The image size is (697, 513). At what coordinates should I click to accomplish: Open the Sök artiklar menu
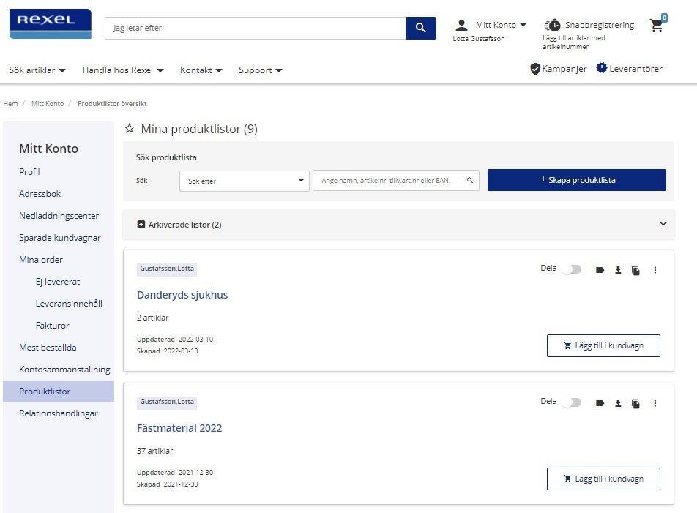[37, 70]
